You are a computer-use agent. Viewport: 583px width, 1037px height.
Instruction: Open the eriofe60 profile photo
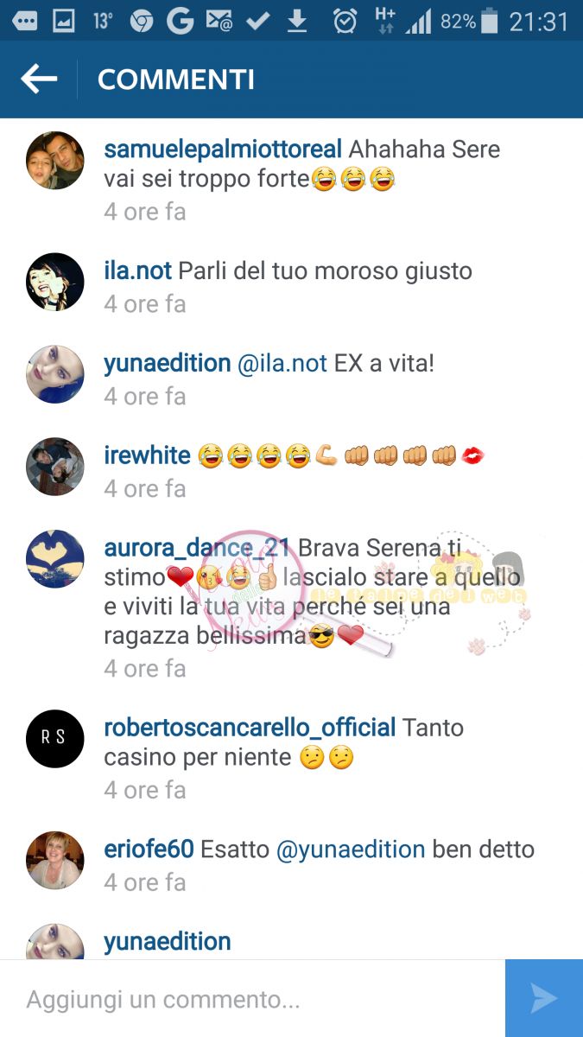click(x=55, y=861)
